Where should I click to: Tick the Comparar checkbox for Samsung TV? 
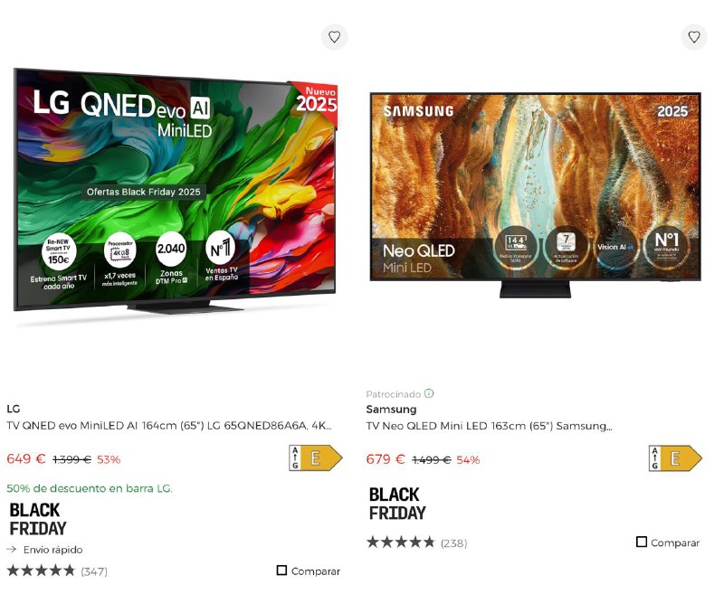click(642, 542)
